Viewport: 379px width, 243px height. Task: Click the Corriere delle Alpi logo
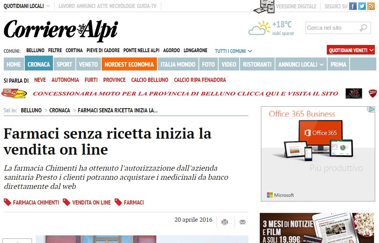pyautogui.click(x=61, y=30)
